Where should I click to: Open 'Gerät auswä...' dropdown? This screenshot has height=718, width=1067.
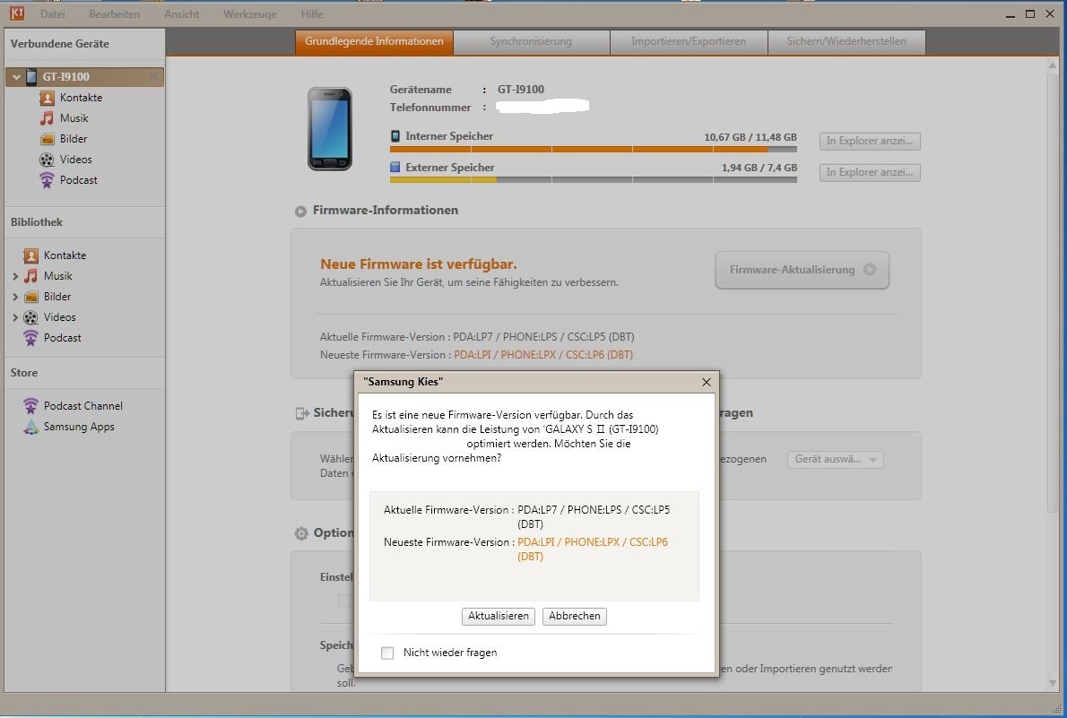[836, 459]
